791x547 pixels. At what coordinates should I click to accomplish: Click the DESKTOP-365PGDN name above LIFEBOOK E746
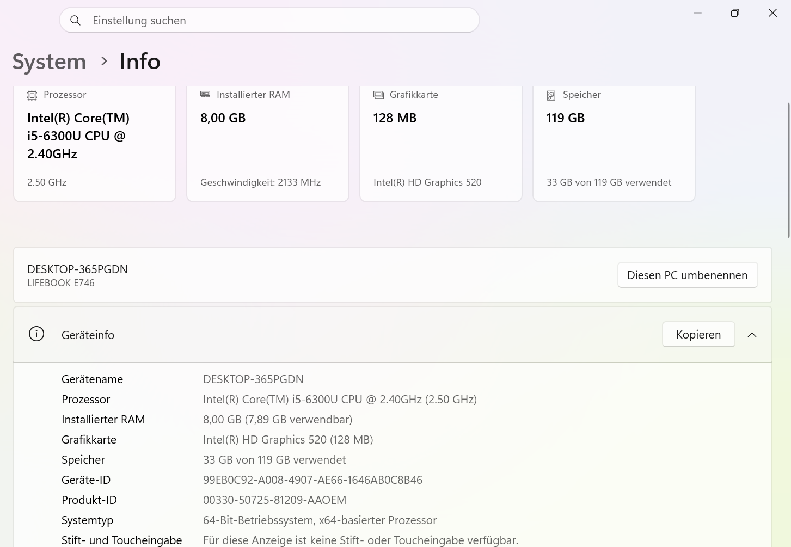(x=77, y=269)
